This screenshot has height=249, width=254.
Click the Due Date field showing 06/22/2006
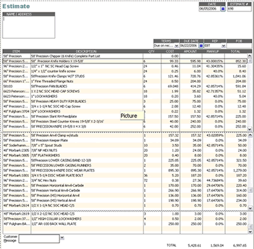pos(189,46)
